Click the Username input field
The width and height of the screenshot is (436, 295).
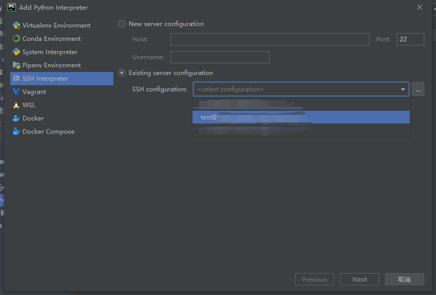click(220, 57)
